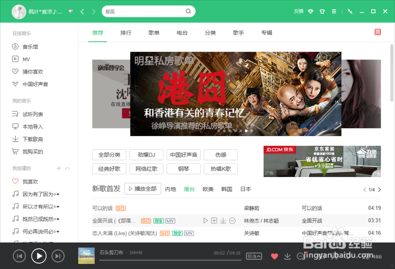
Task: Open the green diamond VIP icon in title bar
Action: 310,11
